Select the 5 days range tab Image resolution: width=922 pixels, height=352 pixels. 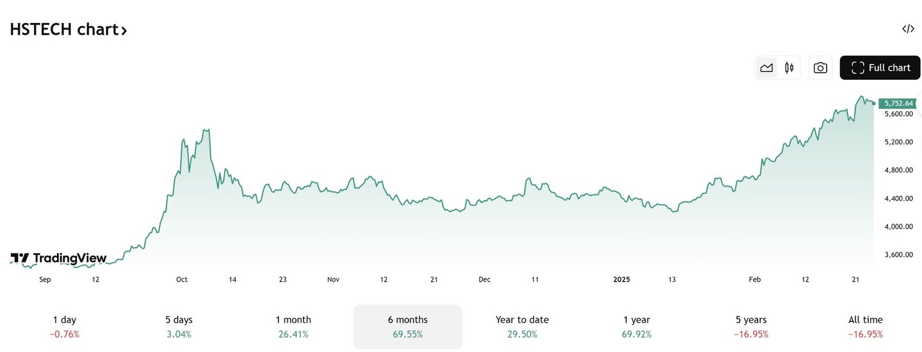coord(179,326)
